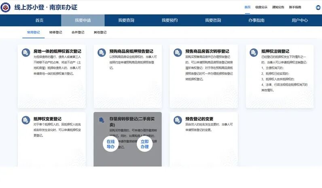Go to 我要预约 in navigation bar
Viewport: 322px width, 188px height.
click(x=169, y=20)
